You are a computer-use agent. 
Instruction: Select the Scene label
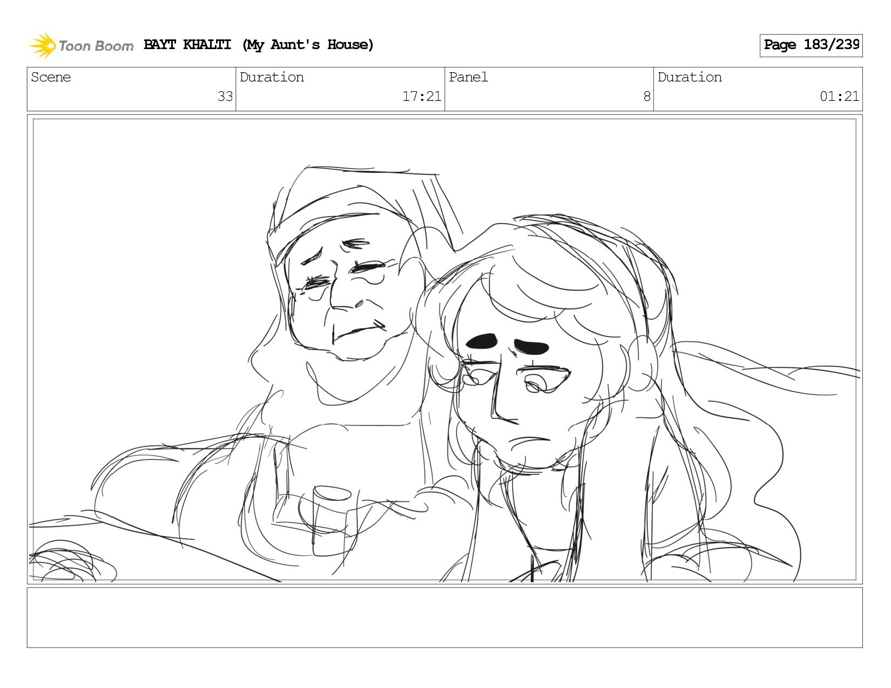[x=51, y=77]
